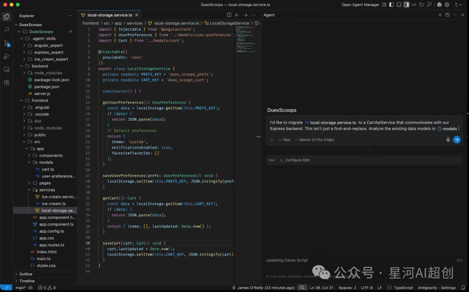
Task: Select the local-storage.service.ts editor tab
Action: point(109,15)
